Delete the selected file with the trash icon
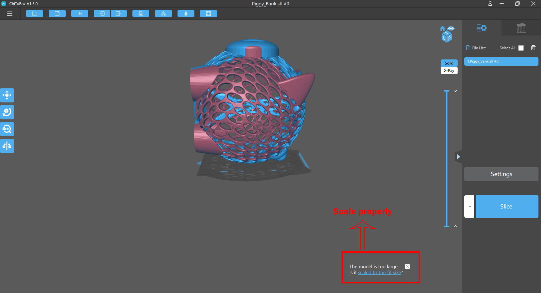Image resolution: width=541 pixels, height=293 pixels. pos(533,48)
